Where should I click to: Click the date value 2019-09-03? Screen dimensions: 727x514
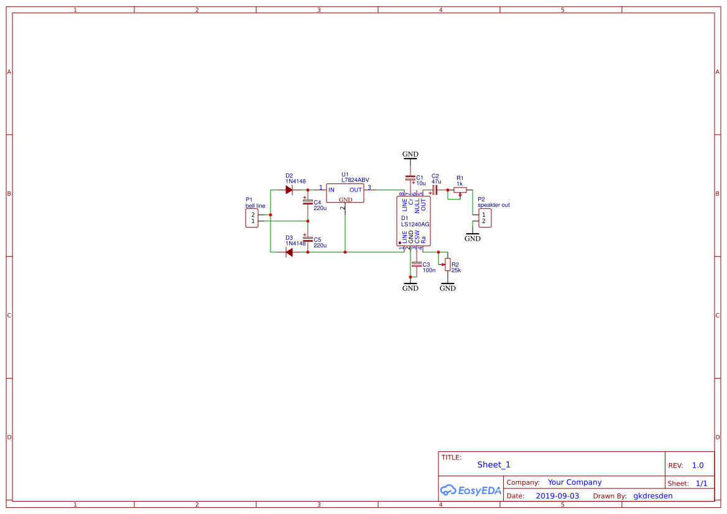[x=557, y=496]
